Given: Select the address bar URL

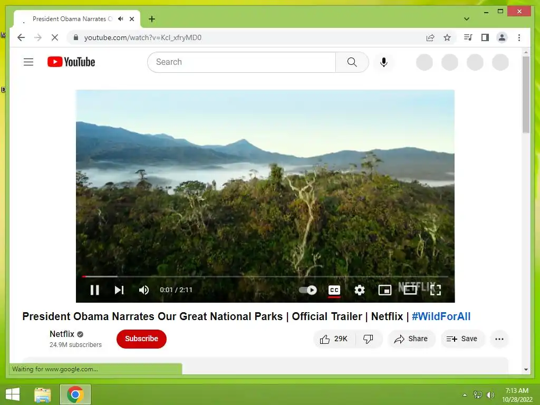Looking at the screenshot, I should 143,37.
